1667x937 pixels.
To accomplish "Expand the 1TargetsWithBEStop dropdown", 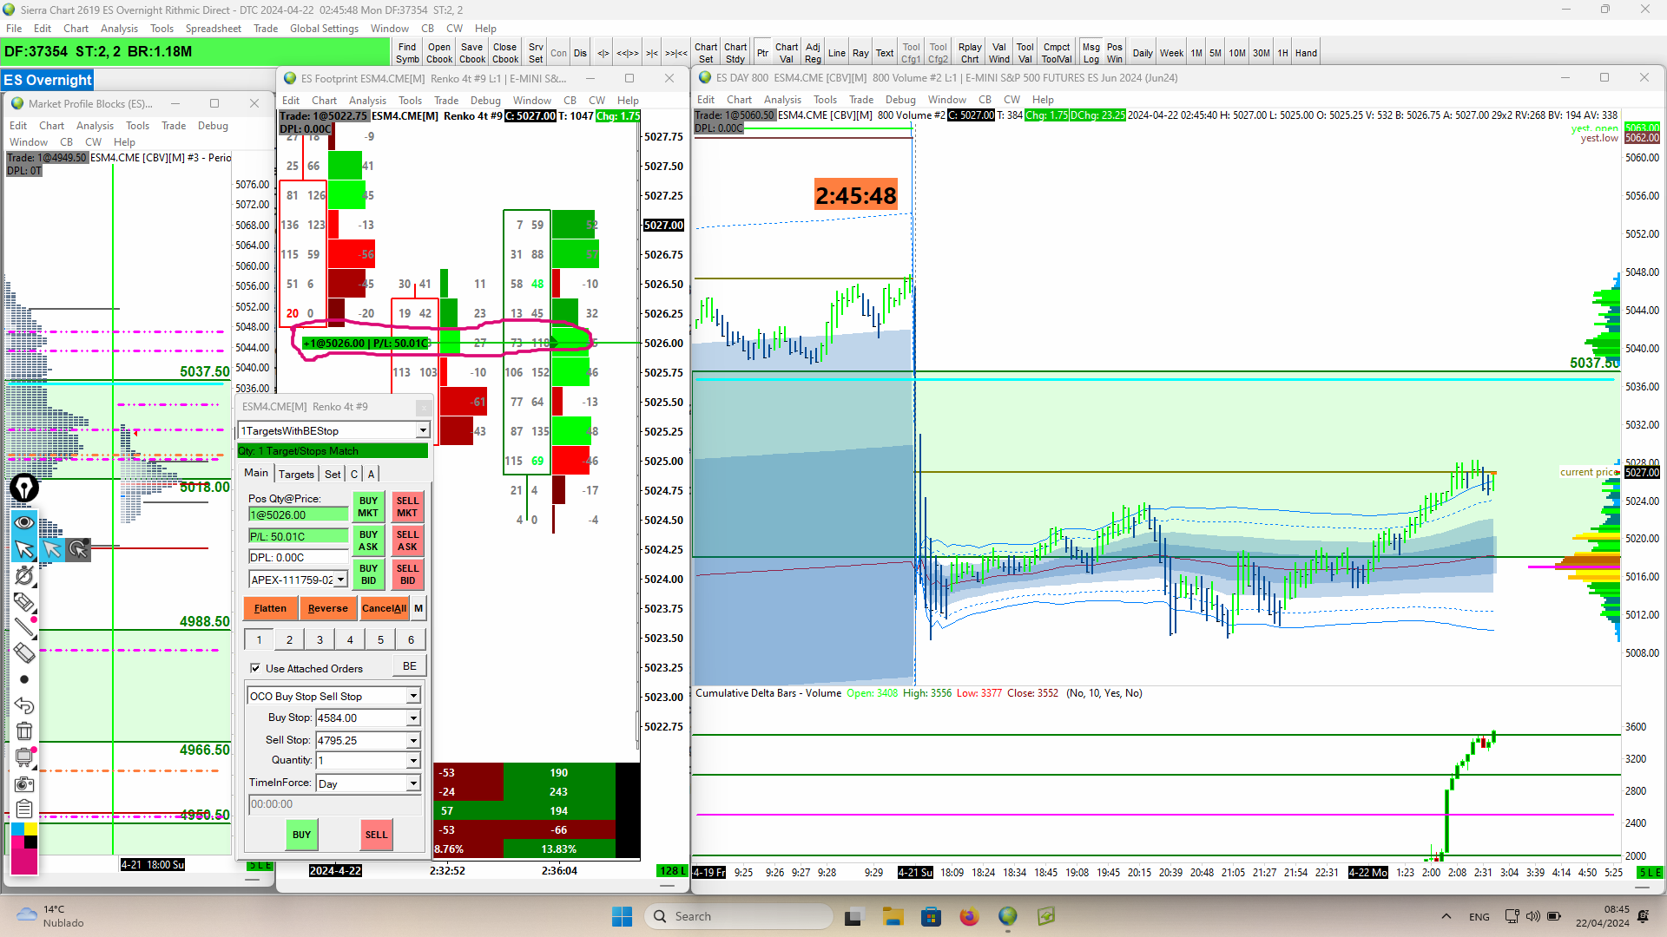I will [422, 430].
